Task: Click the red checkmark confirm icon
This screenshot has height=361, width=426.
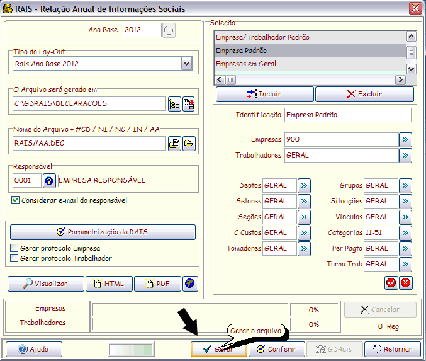Action: (391, 282)
